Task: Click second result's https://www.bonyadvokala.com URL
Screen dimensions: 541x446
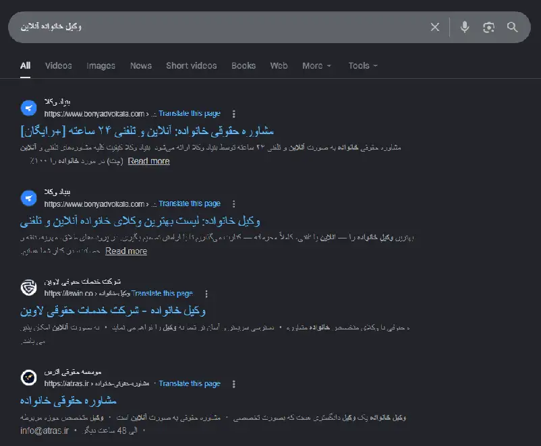Action: click(x=94, y=204)
